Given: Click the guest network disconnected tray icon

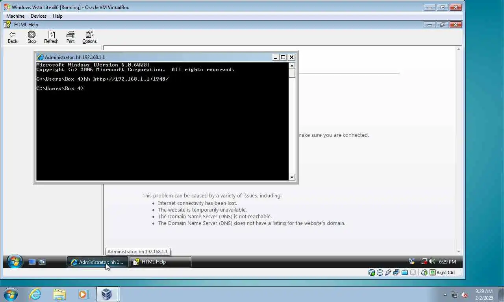Looking at the screenshot, I should 424,261.
